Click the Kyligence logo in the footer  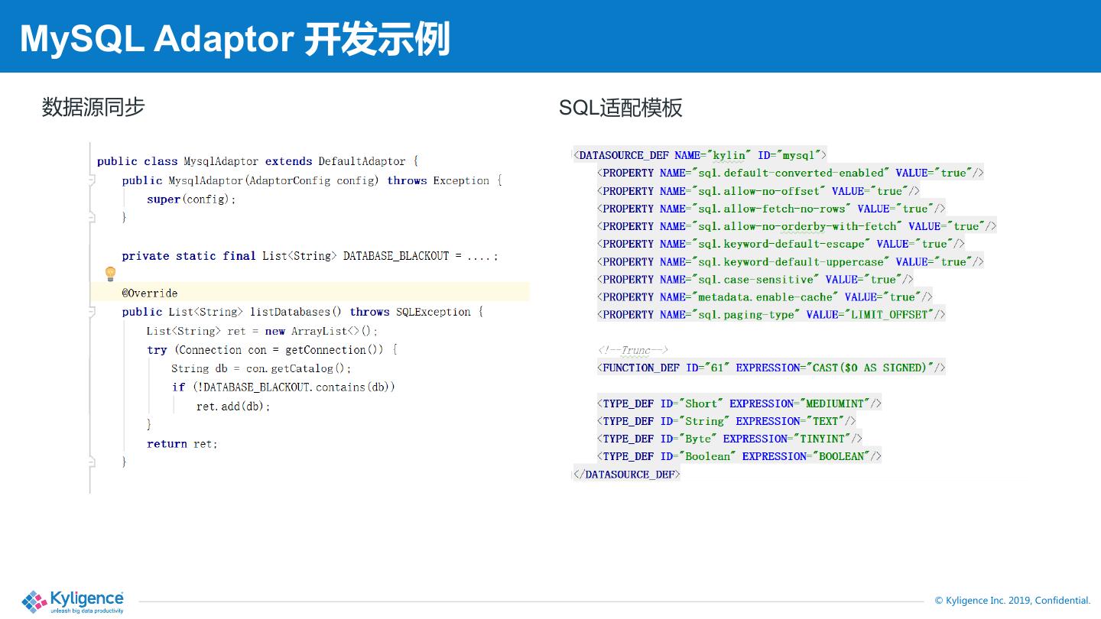click(73, 601)
